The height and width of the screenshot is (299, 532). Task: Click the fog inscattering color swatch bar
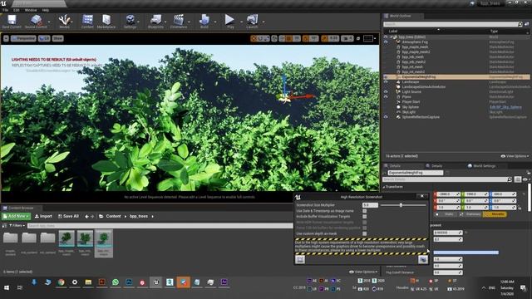[465, 252]
